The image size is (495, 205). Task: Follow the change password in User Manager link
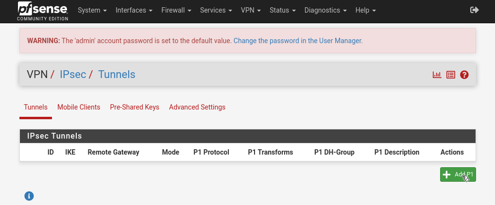(x=298, y=41)
